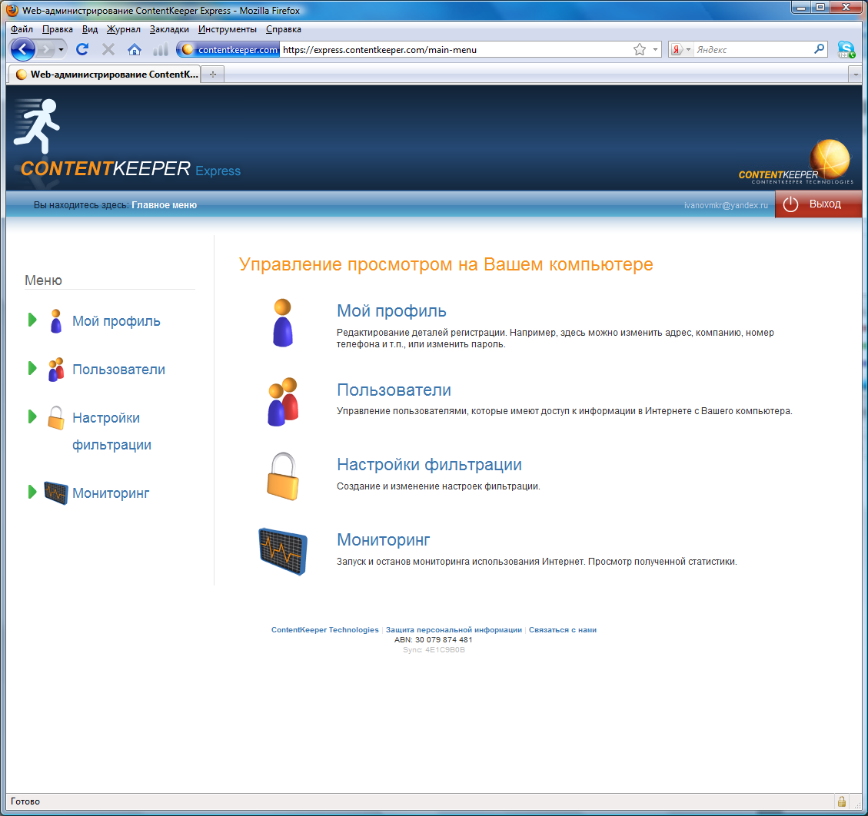Viewport: 868px width, 816px height.
Task: Click the status bar padlock security icon
Action: tap(841, 801)
